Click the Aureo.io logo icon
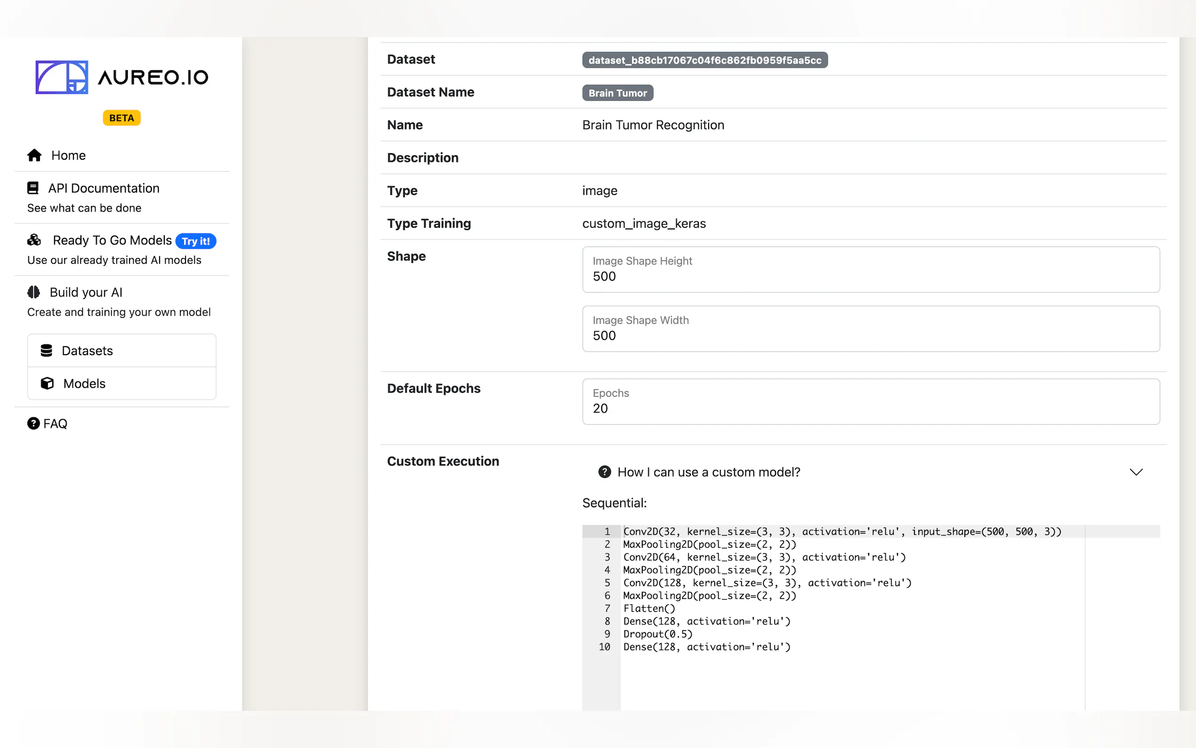The image size is (1196, 748). [x=62, y=77]
